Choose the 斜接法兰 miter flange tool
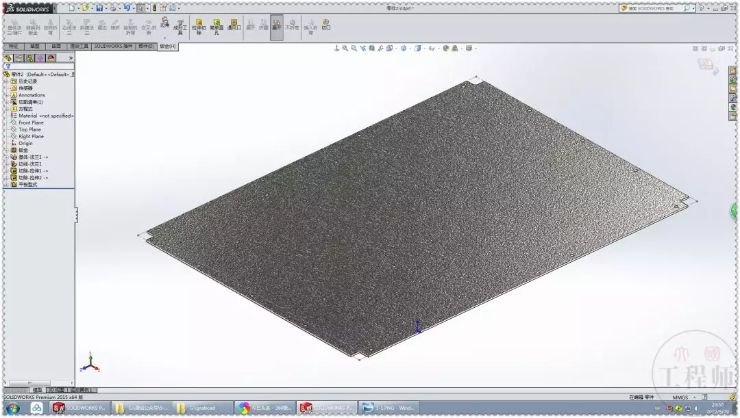This screenshot has height=418, width=740. tap(86, 27)
